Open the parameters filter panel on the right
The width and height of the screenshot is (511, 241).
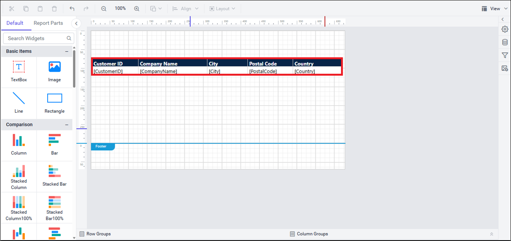click(504, 55)
